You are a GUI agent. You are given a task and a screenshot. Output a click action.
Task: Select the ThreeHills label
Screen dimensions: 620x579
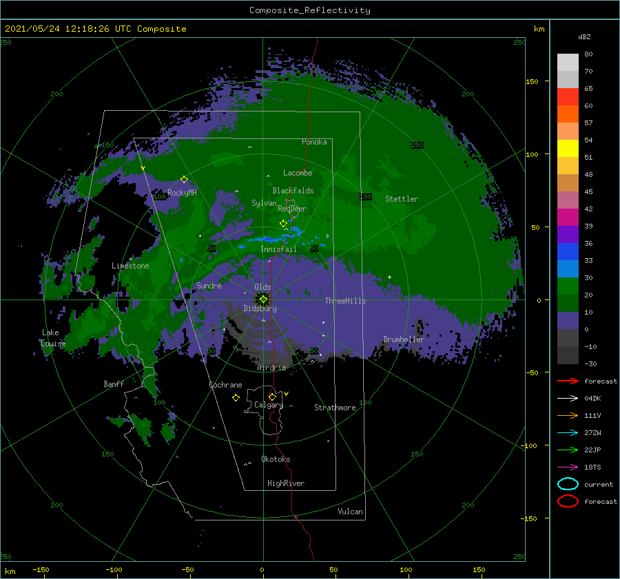point(346,301)
